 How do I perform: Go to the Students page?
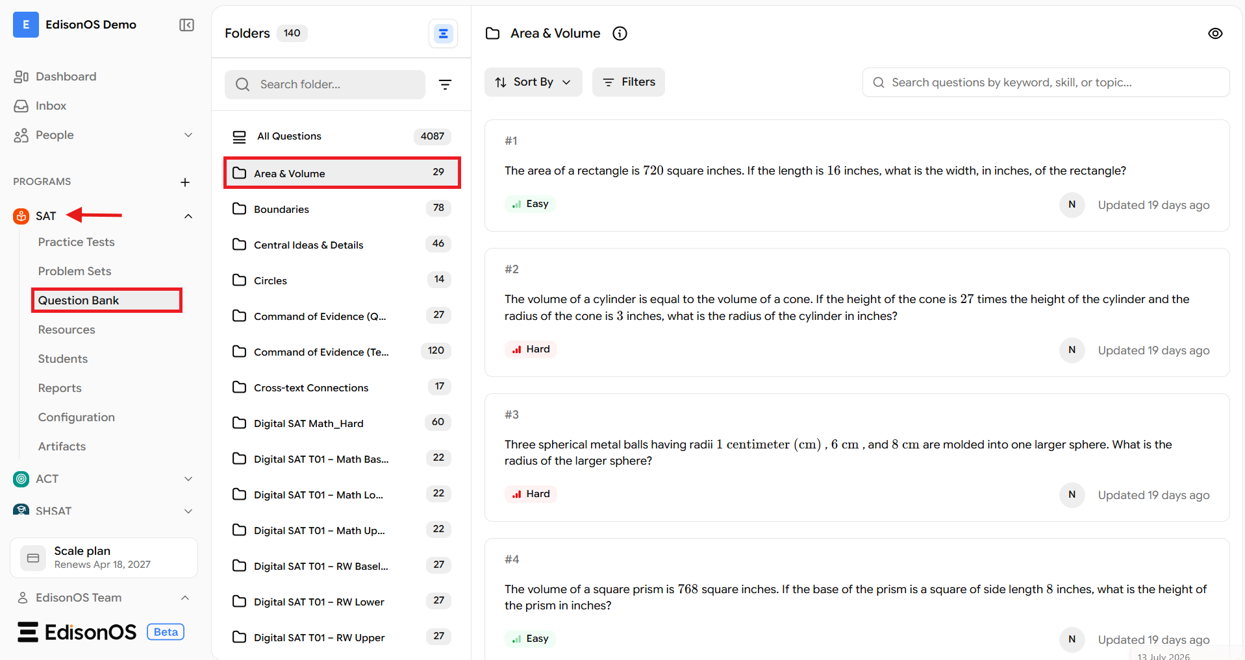pos(62,359)
